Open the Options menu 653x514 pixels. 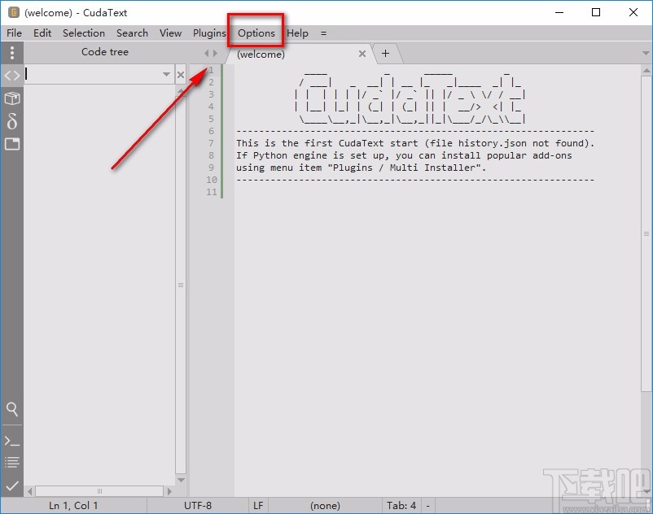pyautogui.click(x=256, y=33)
